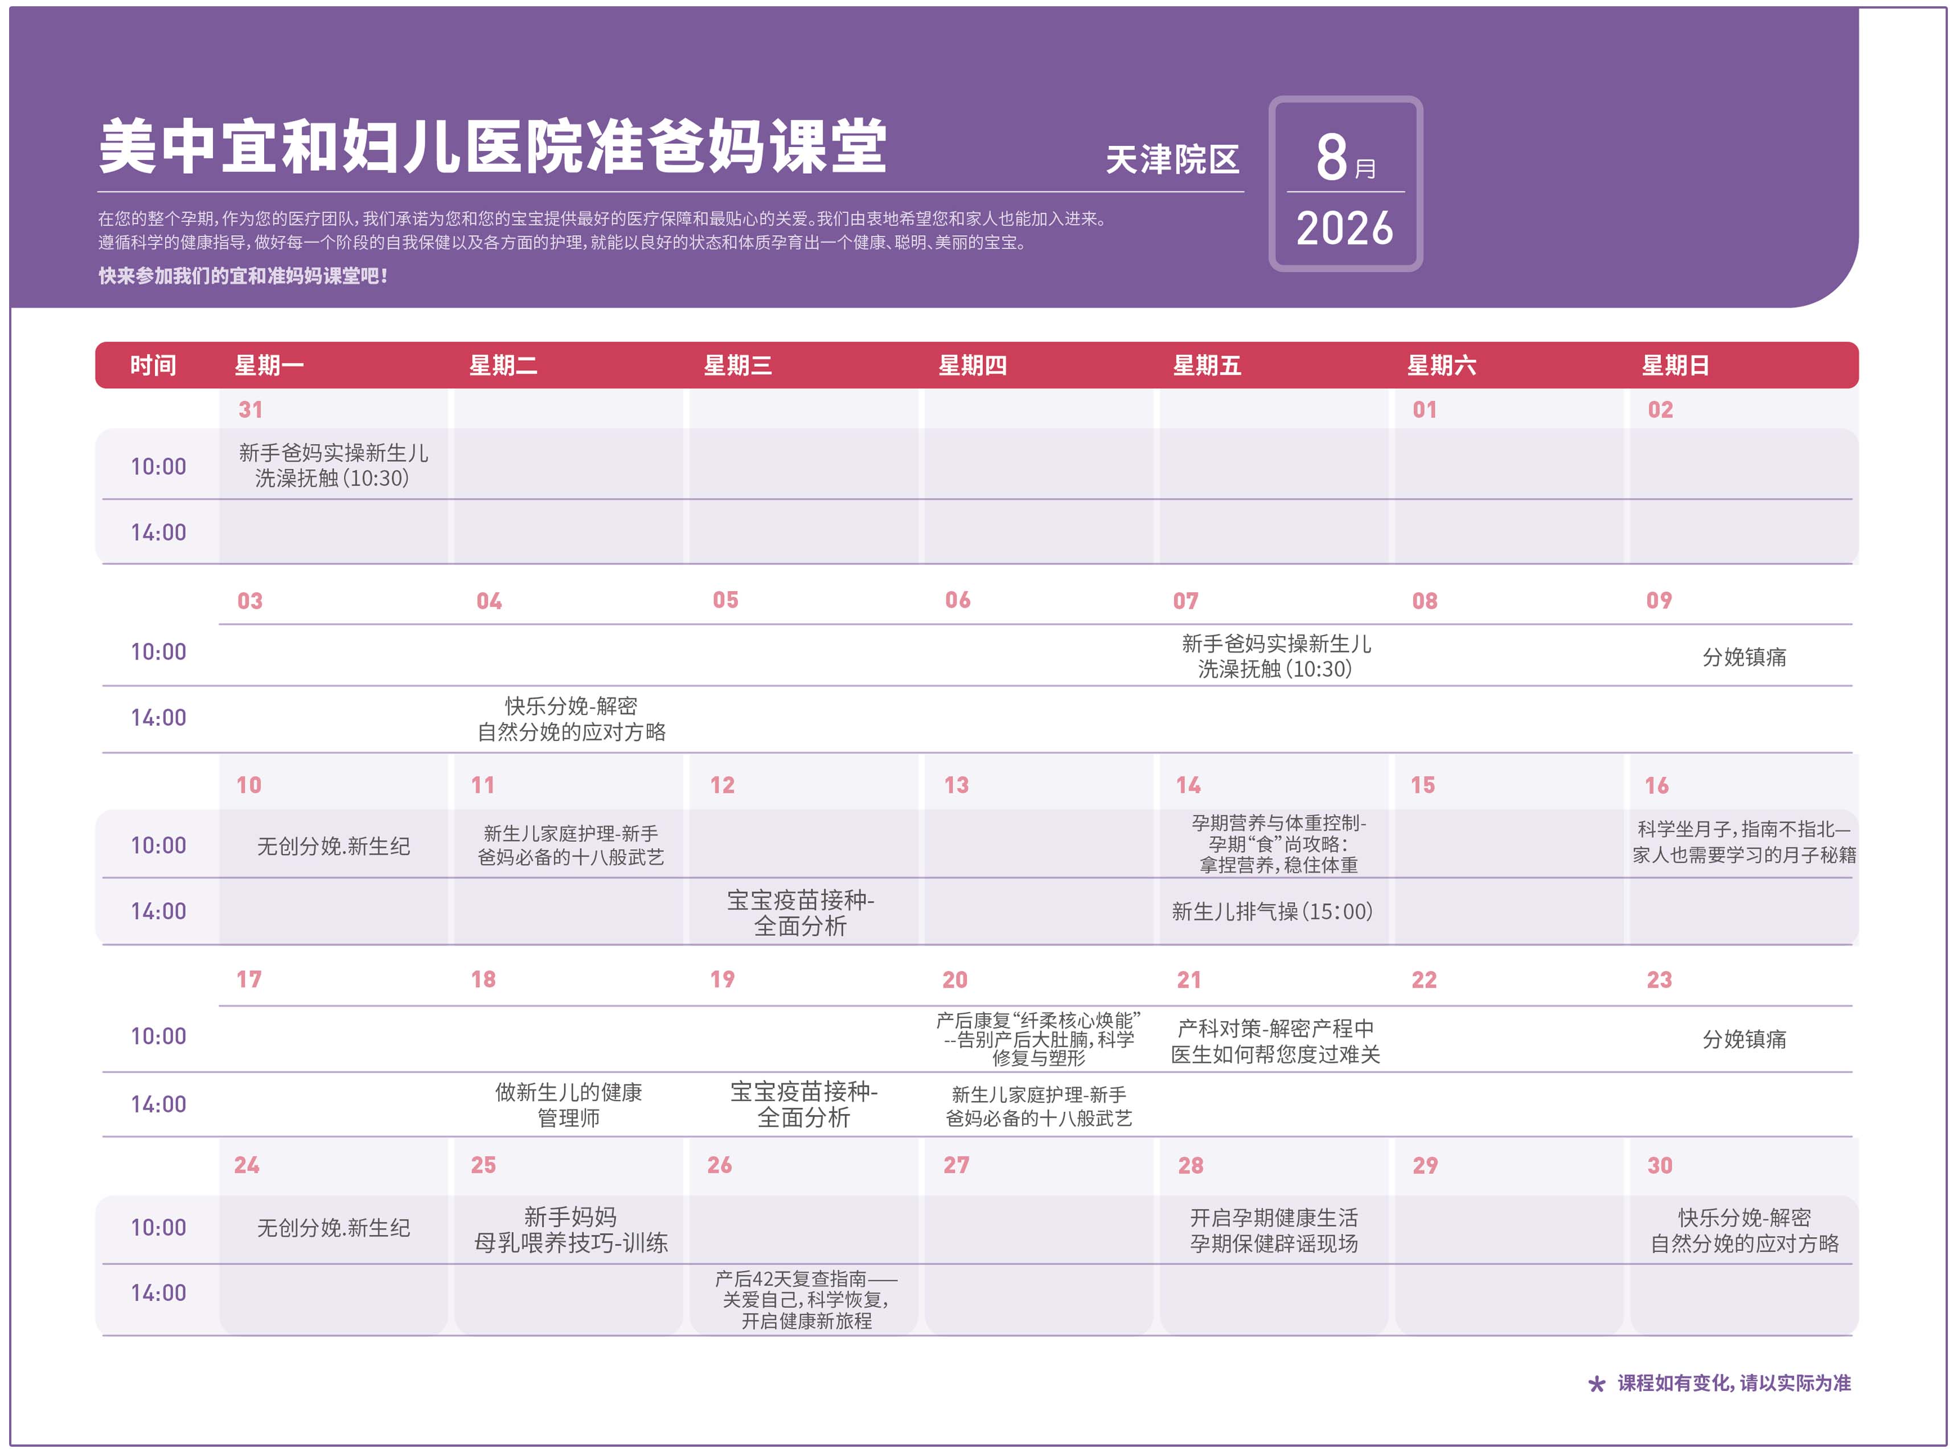Open "新手爸妈实操新生儿洗澡抚触" class under date 07

(1275, 656)
